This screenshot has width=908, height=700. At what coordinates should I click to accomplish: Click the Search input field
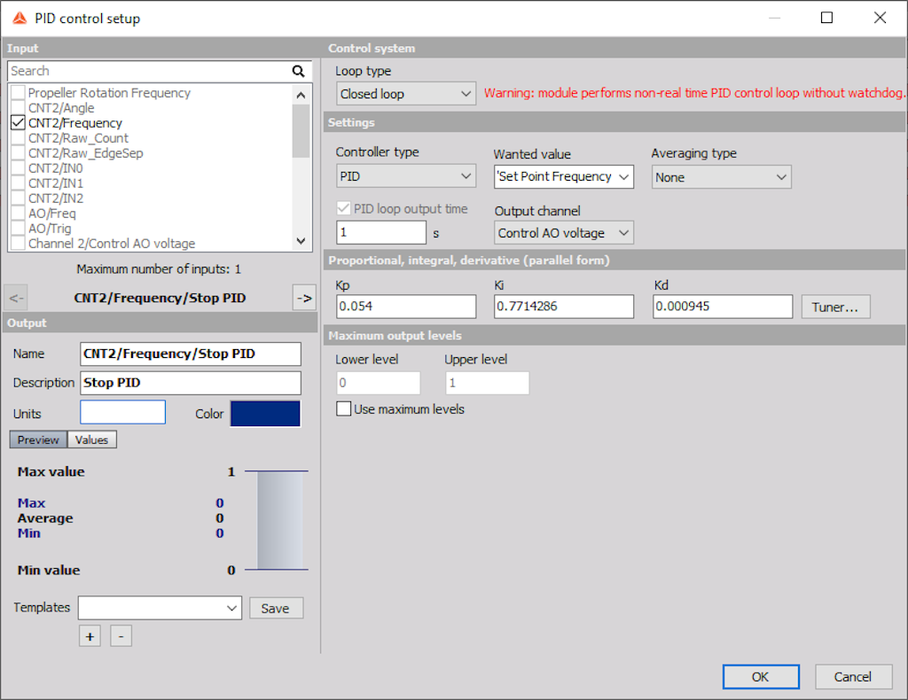pos(151,71)
